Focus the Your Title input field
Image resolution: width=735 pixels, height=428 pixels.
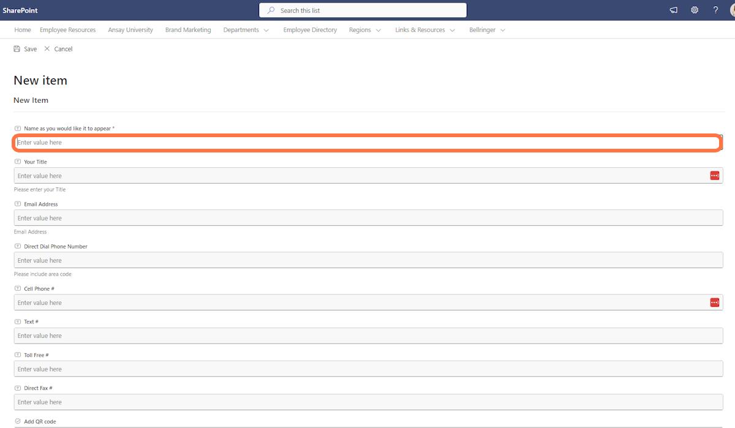[368, 176]
